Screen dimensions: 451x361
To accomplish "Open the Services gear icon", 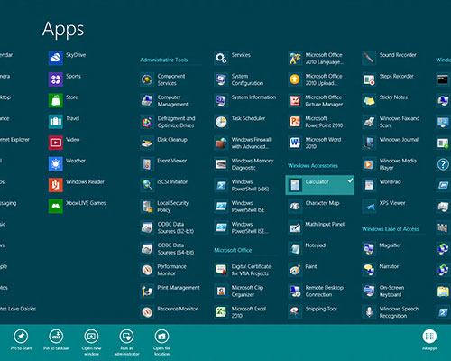I will pyautogui.click(x=221, y=58).
